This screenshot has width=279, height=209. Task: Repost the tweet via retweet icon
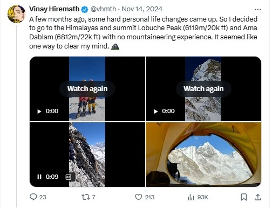click(86, 197)
